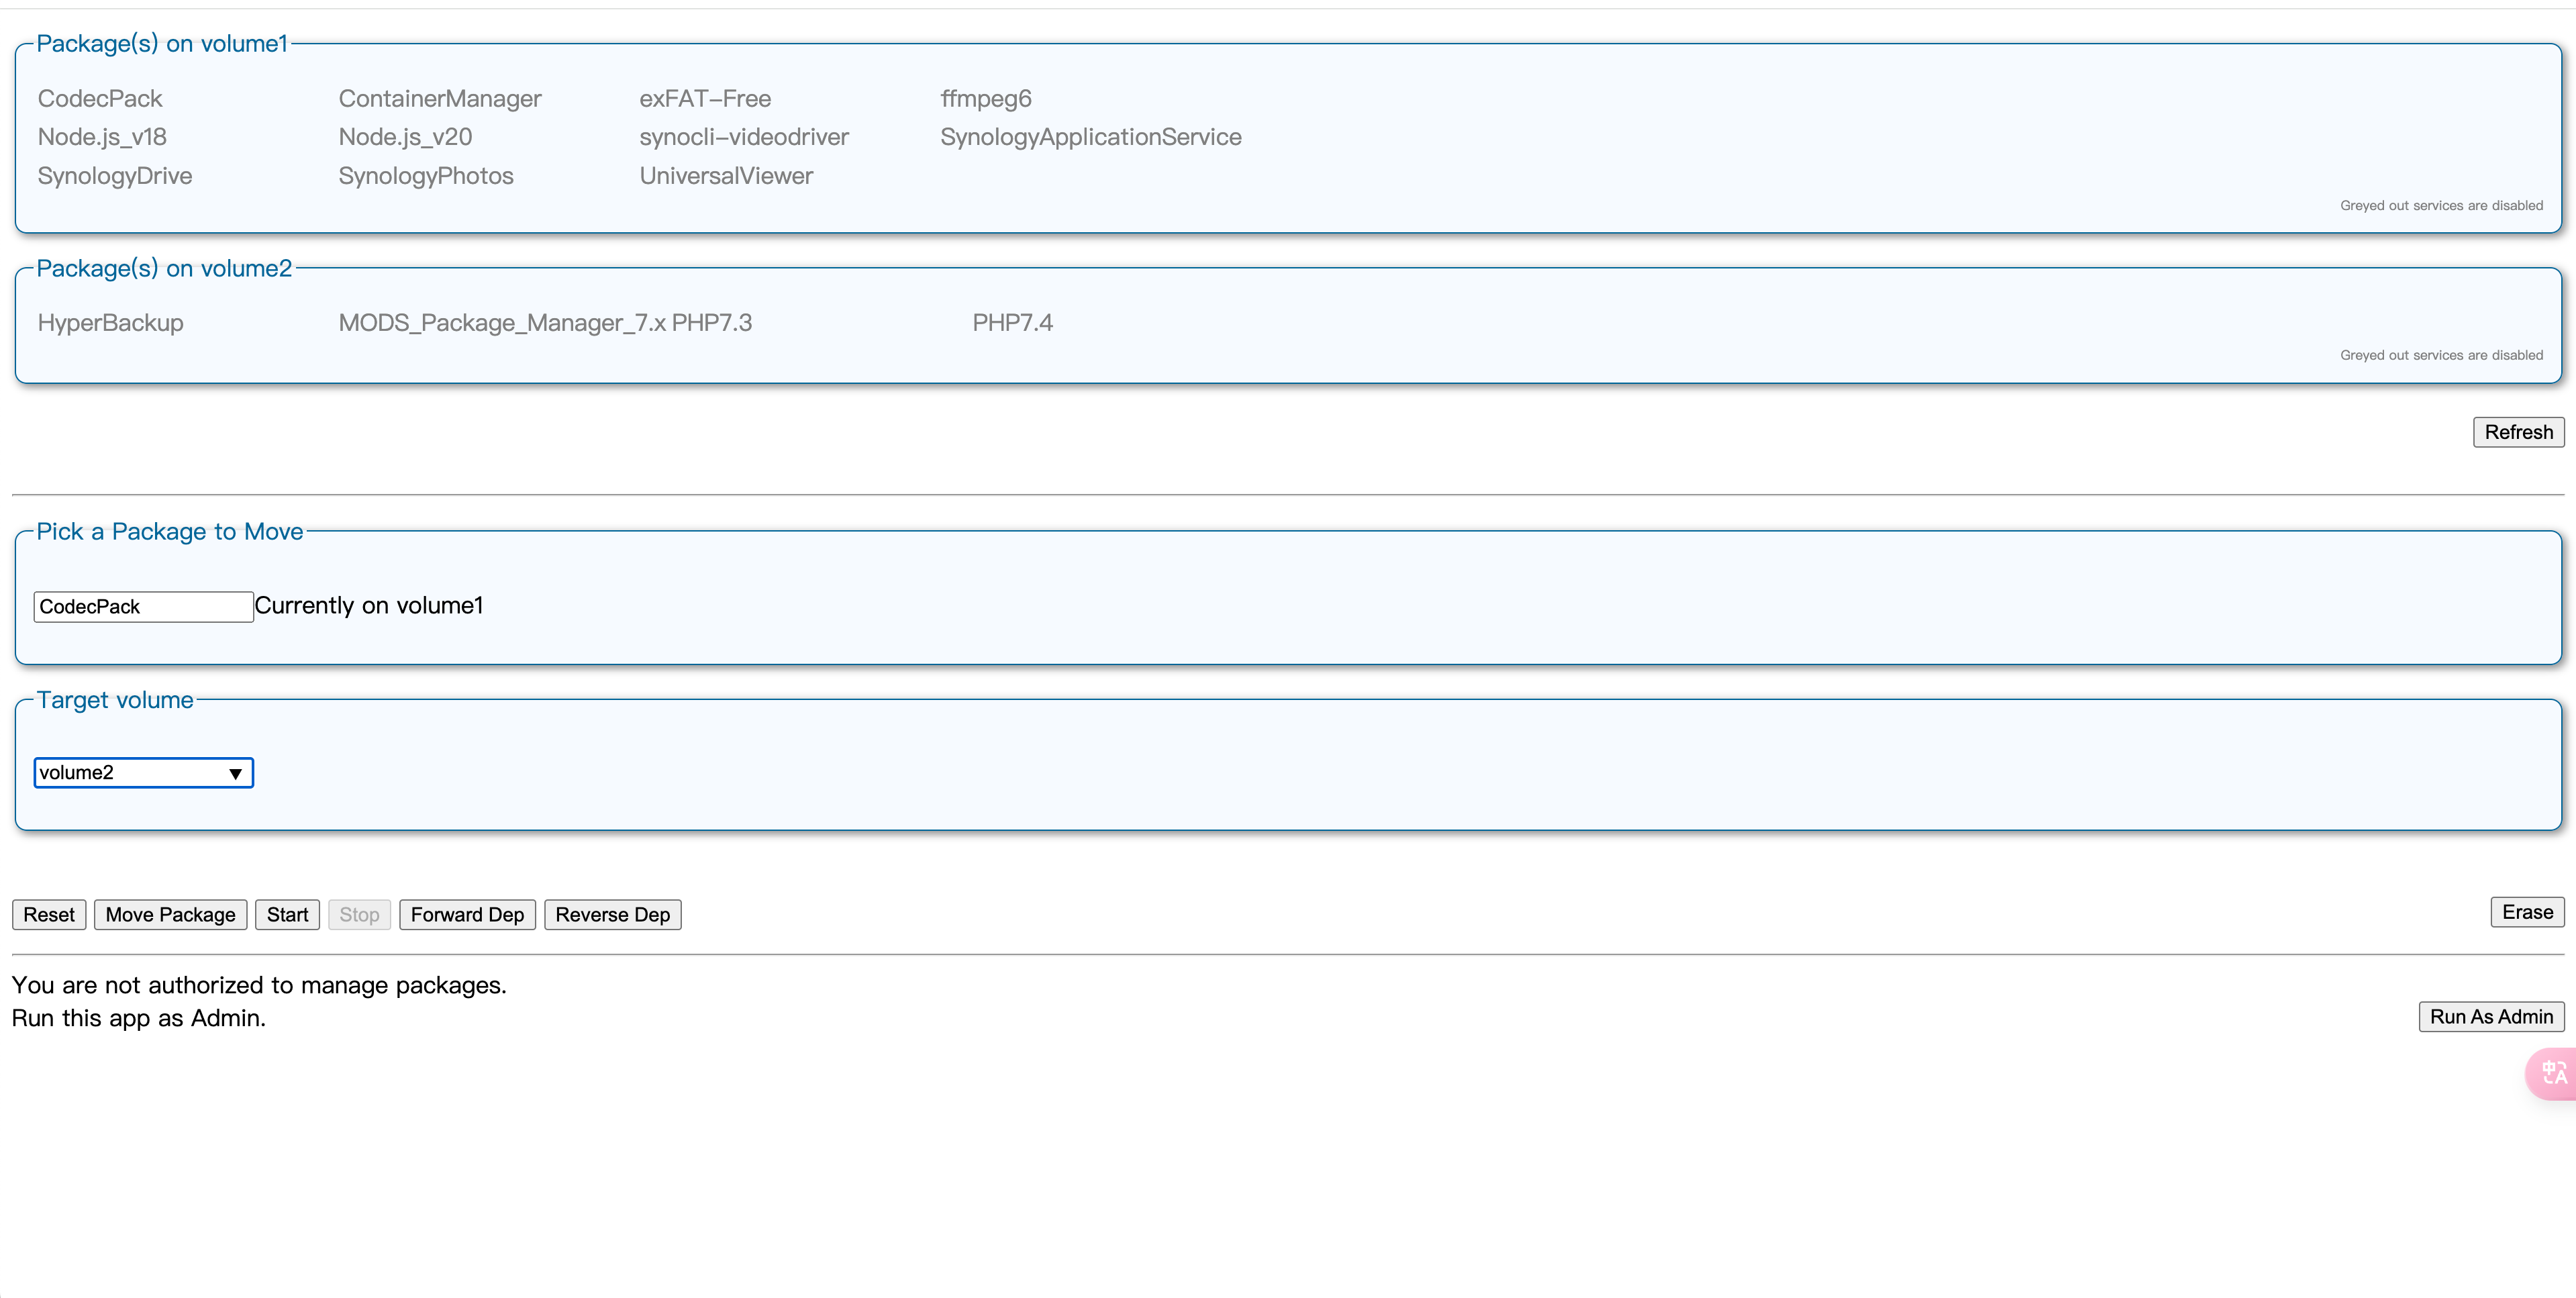Viewport: 2576px width, 1298px height.
Task: Click the 'Package(s) on volume2' heading
Action: click(164, 269)
